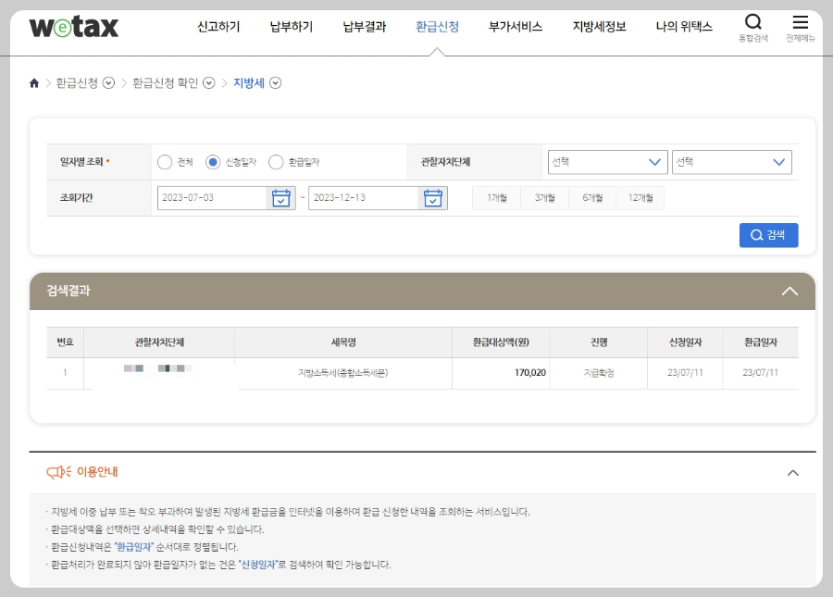Image resolution: width=833 pixels, height=597 pixels.
Task: Set period to 3개월
Action: (544, 197)
